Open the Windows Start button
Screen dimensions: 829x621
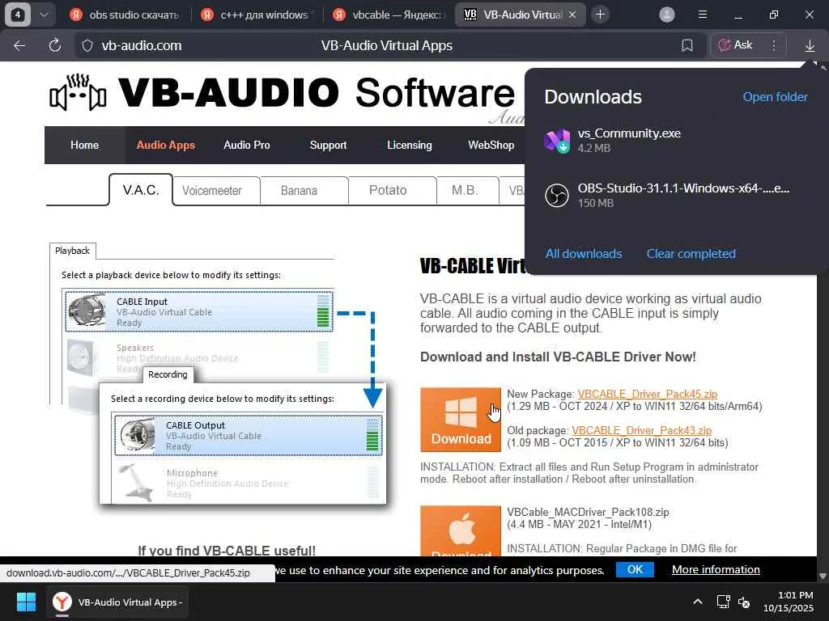click(26, 602)
